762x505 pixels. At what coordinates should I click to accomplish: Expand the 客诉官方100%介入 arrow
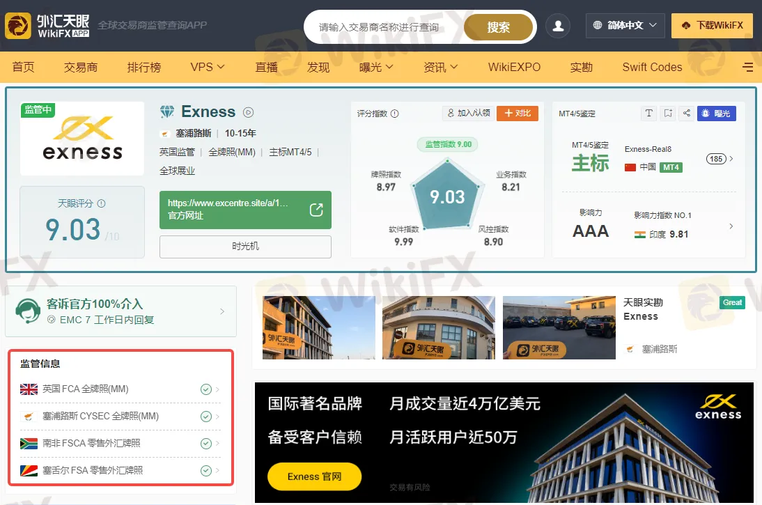click(x=222, y=311)
